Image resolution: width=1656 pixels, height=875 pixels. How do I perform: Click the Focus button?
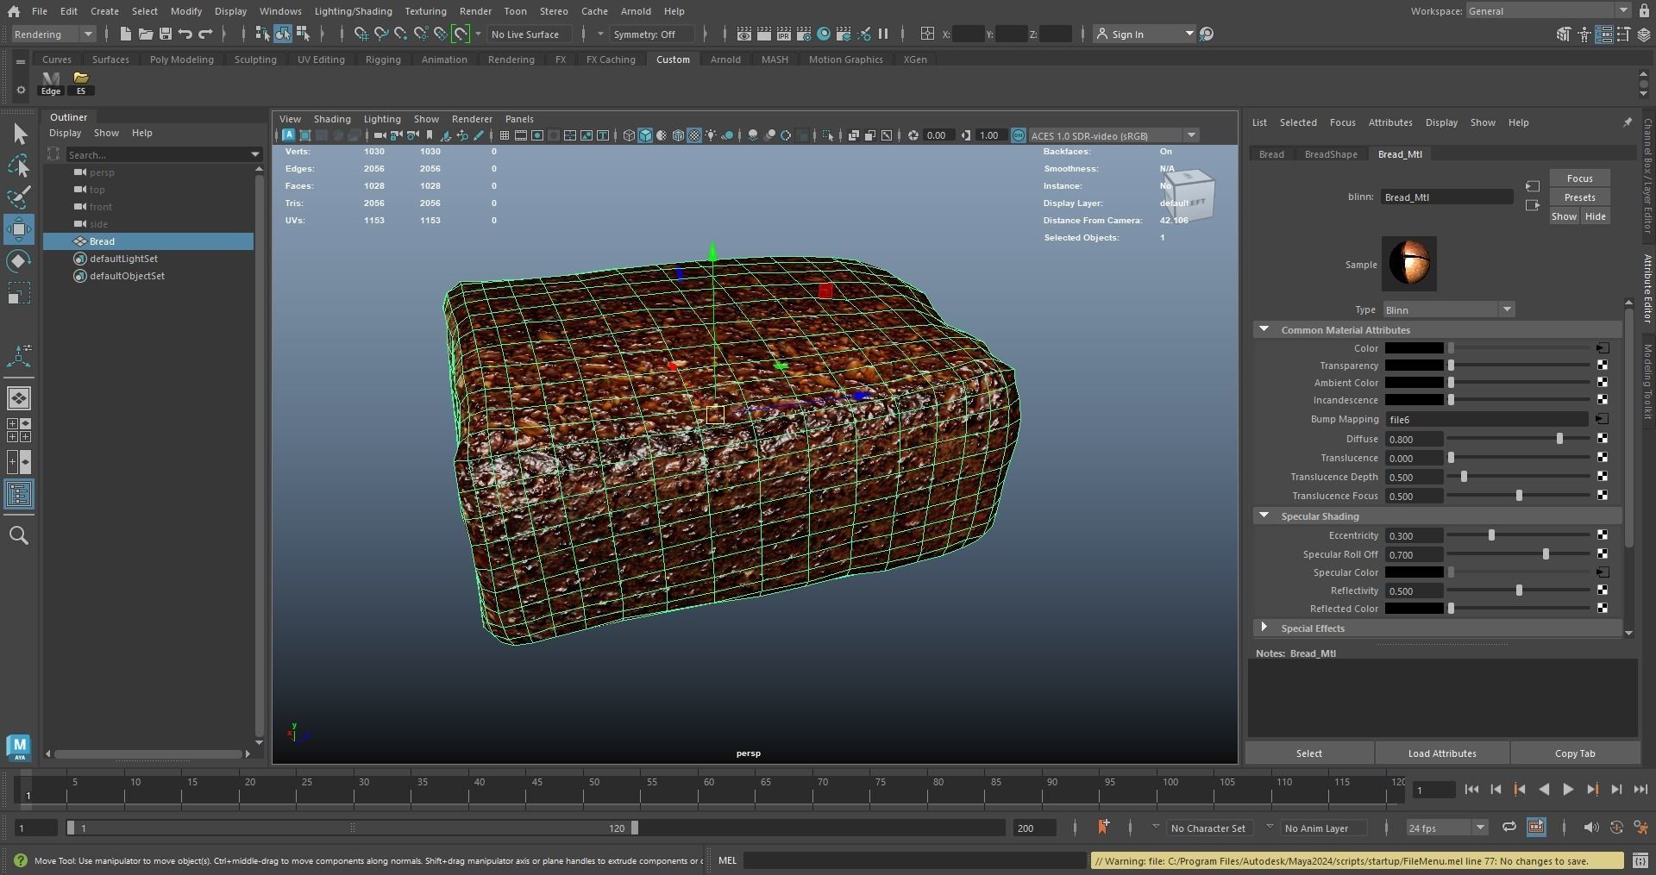[x=1579, y=178]
